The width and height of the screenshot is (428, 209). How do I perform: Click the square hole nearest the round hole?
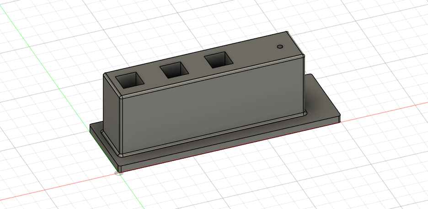point(219,60)
